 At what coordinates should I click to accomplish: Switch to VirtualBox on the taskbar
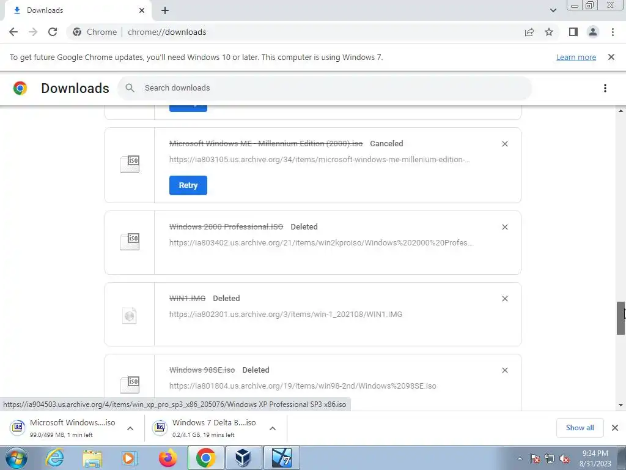click(x=243, y=458)
